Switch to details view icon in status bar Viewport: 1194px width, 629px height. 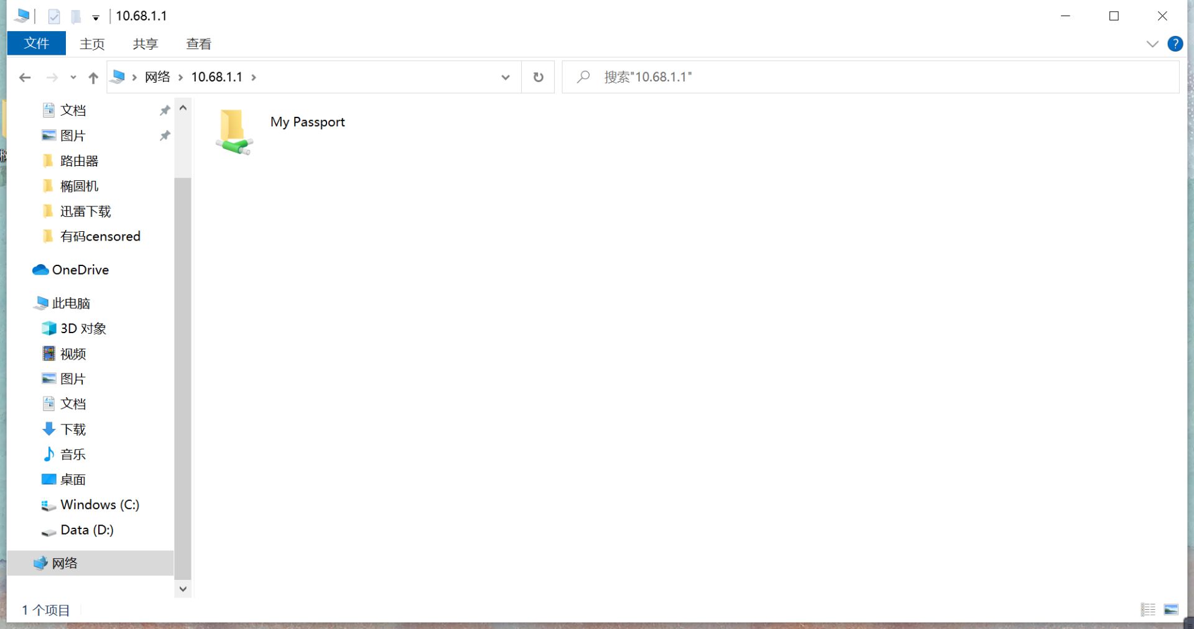point(1148,610)
